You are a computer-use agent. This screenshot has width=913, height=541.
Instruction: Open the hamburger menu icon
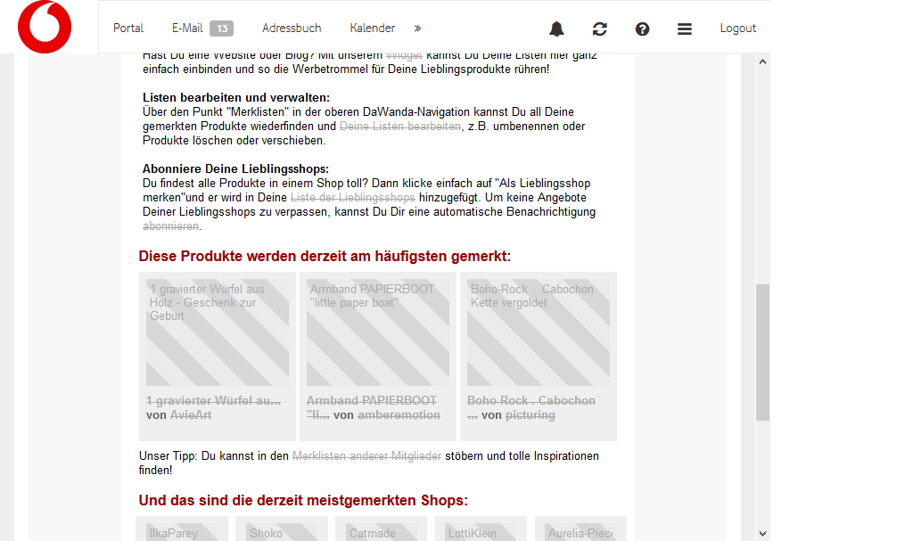point(685,29)
